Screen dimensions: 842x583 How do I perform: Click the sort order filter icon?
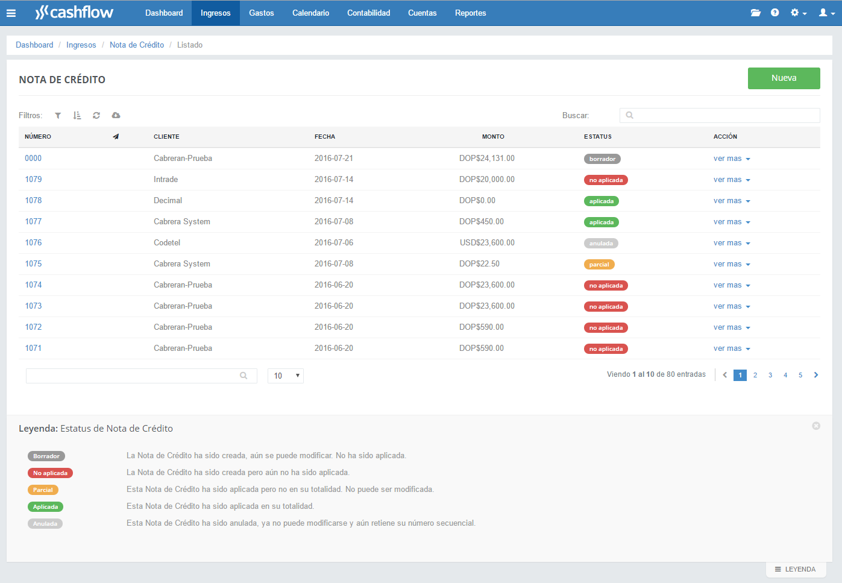click(x=77, y=115)
